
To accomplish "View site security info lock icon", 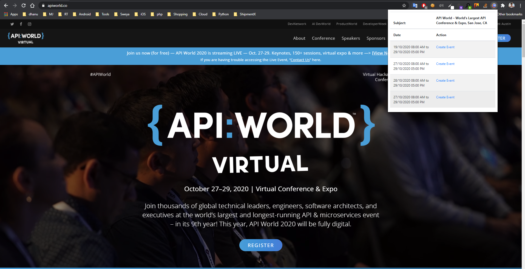I will (x=43, y=5).
